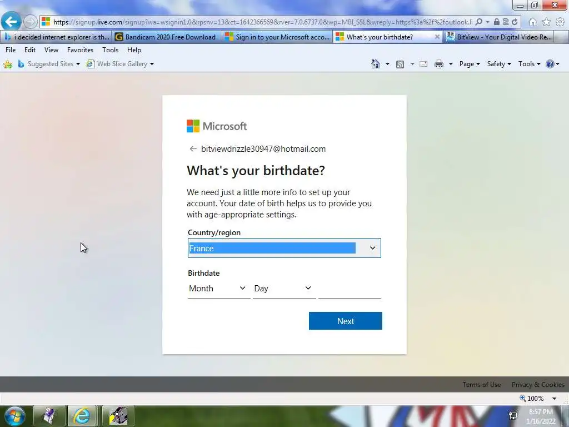Switch to the 'i decided internet explorer' tab
The image size is (569, 427).
coord(56,37)
